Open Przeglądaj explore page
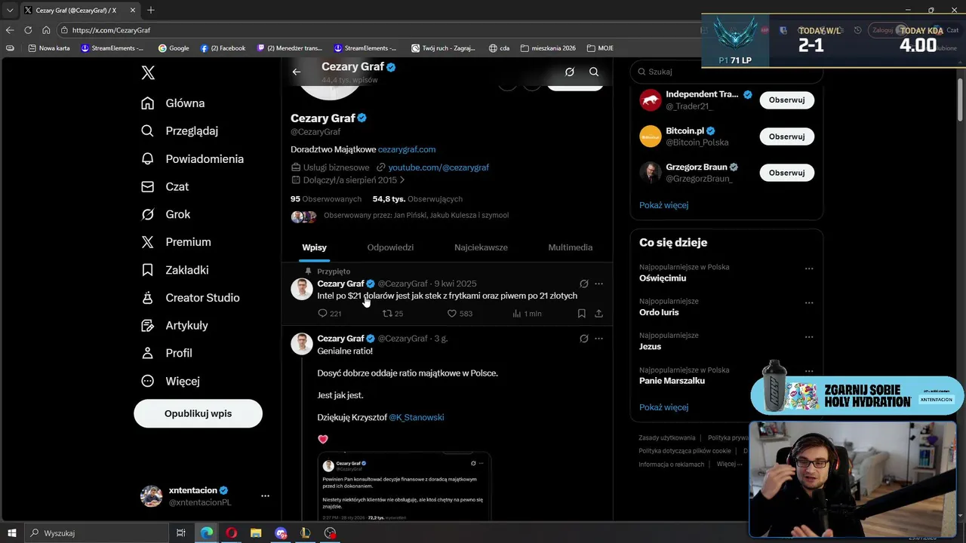This screenshot has width=966, height=543. pos(180,130)
